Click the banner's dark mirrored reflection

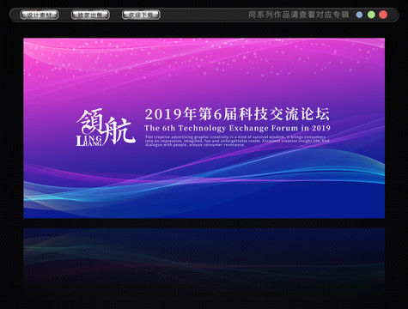tap(204, 257)
